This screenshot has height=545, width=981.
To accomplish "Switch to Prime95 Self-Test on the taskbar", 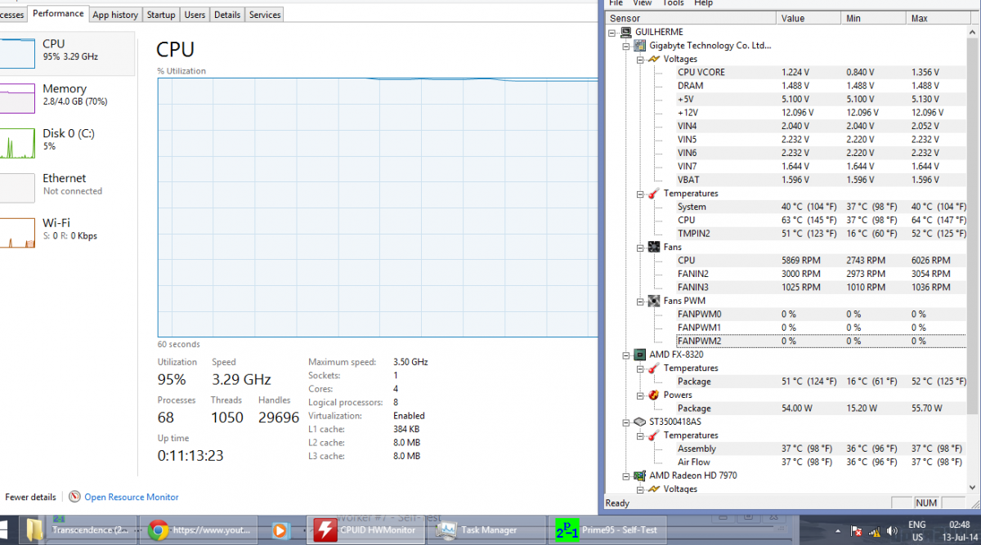I will click(609, 530).
